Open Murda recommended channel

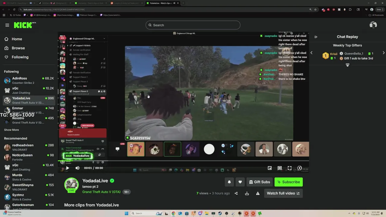(x=29, y=177)
